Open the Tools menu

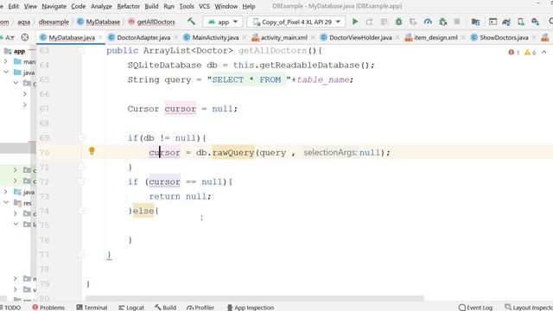(187, 6)
